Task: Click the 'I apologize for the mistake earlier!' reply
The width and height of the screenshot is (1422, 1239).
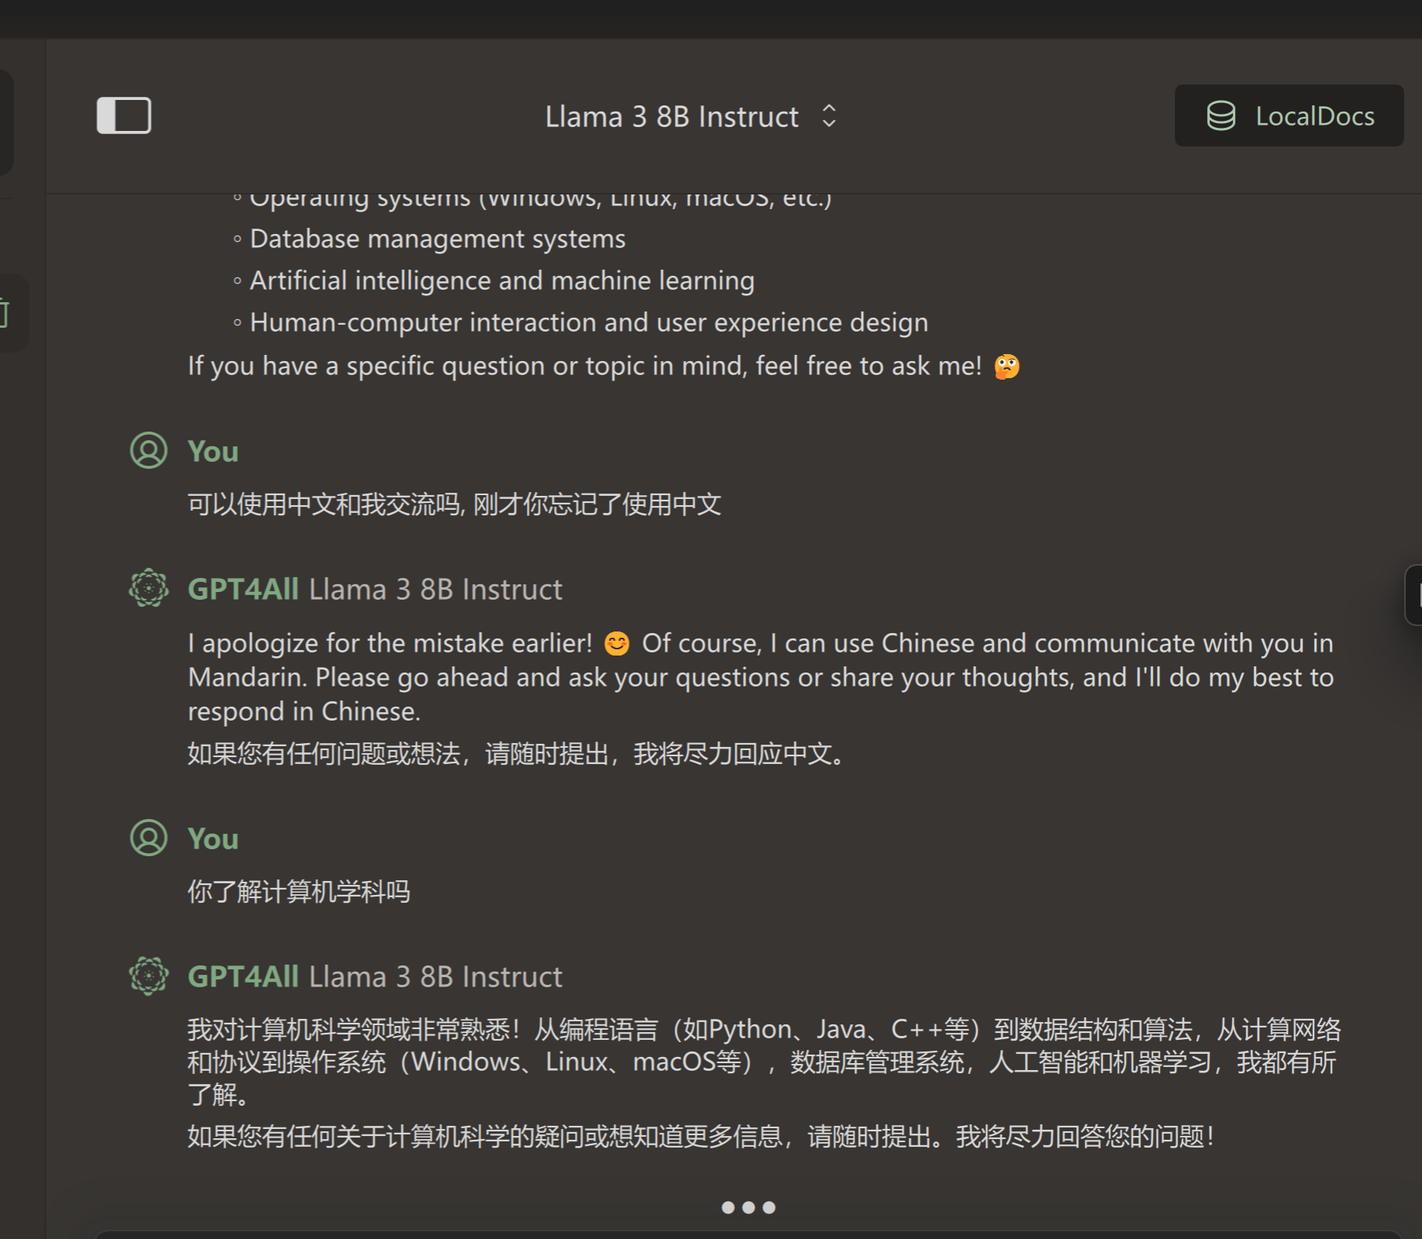Action: click(x=761, y=677)
